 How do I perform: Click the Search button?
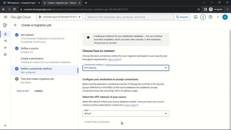(182, 17)
